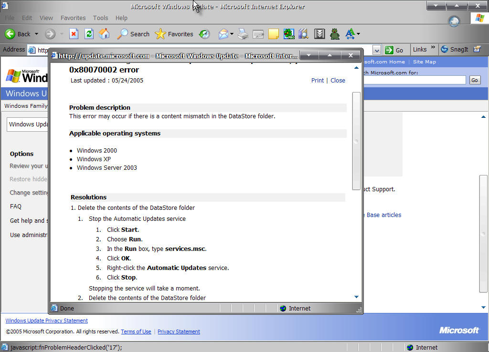Screen dimensions: 489x352
Task: Click the popup window's vertical scrollbar thumb
Action: click(x=356, y=141)
